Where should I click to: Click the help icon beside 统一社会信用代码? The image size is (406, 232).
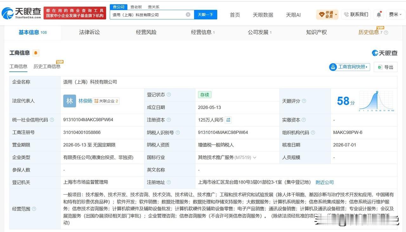point(52,120)
